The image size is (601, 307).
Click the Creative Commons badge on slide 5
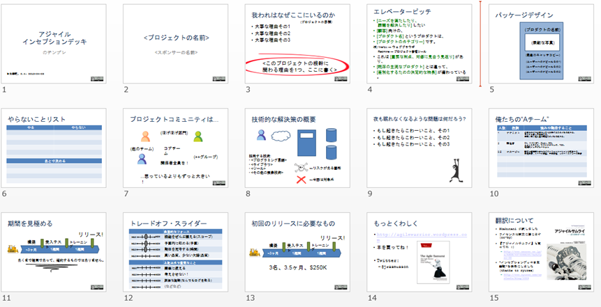tap(584, 79)
